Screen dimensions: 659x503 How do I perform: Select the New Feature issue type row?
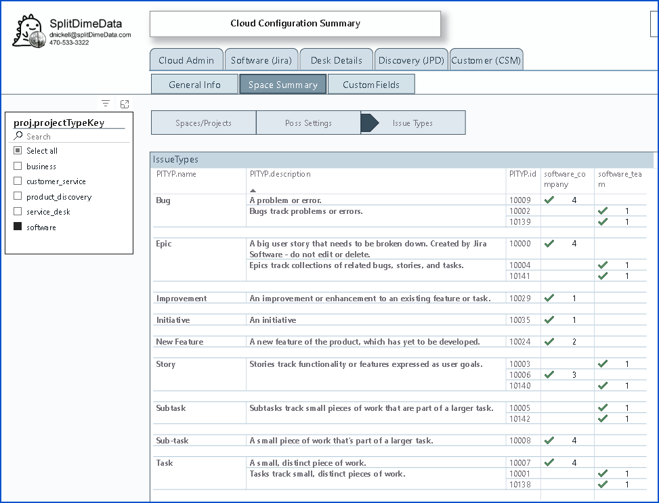point(179,342)
